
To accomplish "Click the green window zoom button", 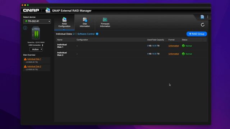I will pos(28,5).
